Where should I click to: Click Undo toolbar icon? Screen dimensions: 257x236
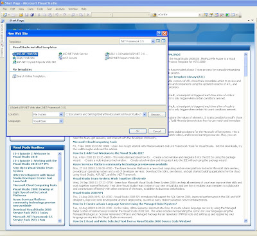[x=57, y=15]
